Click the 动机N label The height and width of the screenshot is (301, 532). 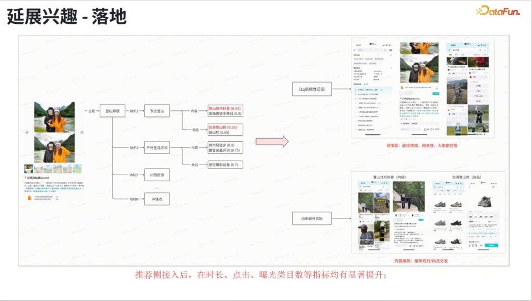pyautogui.click(x=134, y=199)
